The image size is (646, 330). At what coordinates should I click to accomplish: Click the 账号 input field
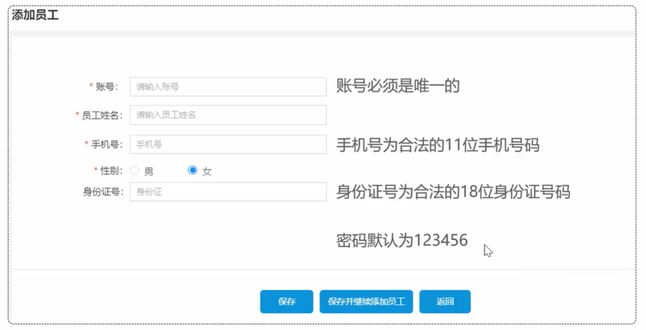coord(227,87)
